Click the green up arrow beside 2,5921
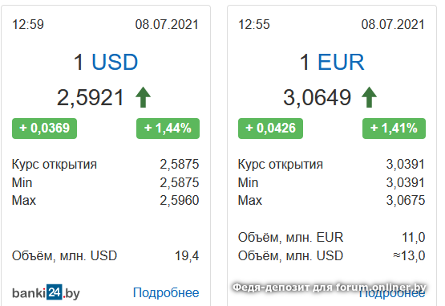Image resolution: width=445 pixels, height=306 pixels. pyautogui.click(x=143, y=97)
